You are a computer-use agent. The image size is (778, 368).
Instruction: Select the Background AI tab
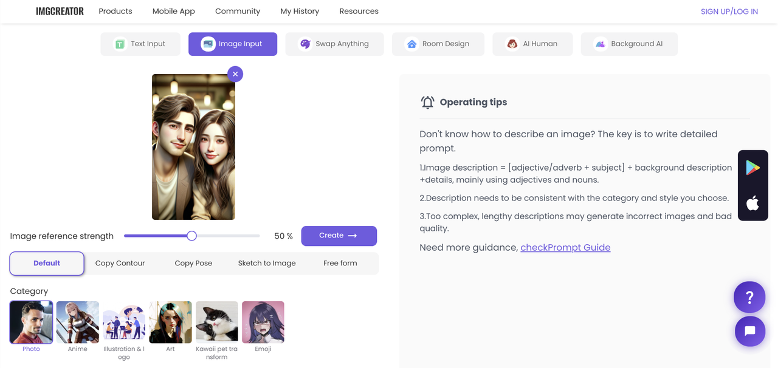pos(629,44)
